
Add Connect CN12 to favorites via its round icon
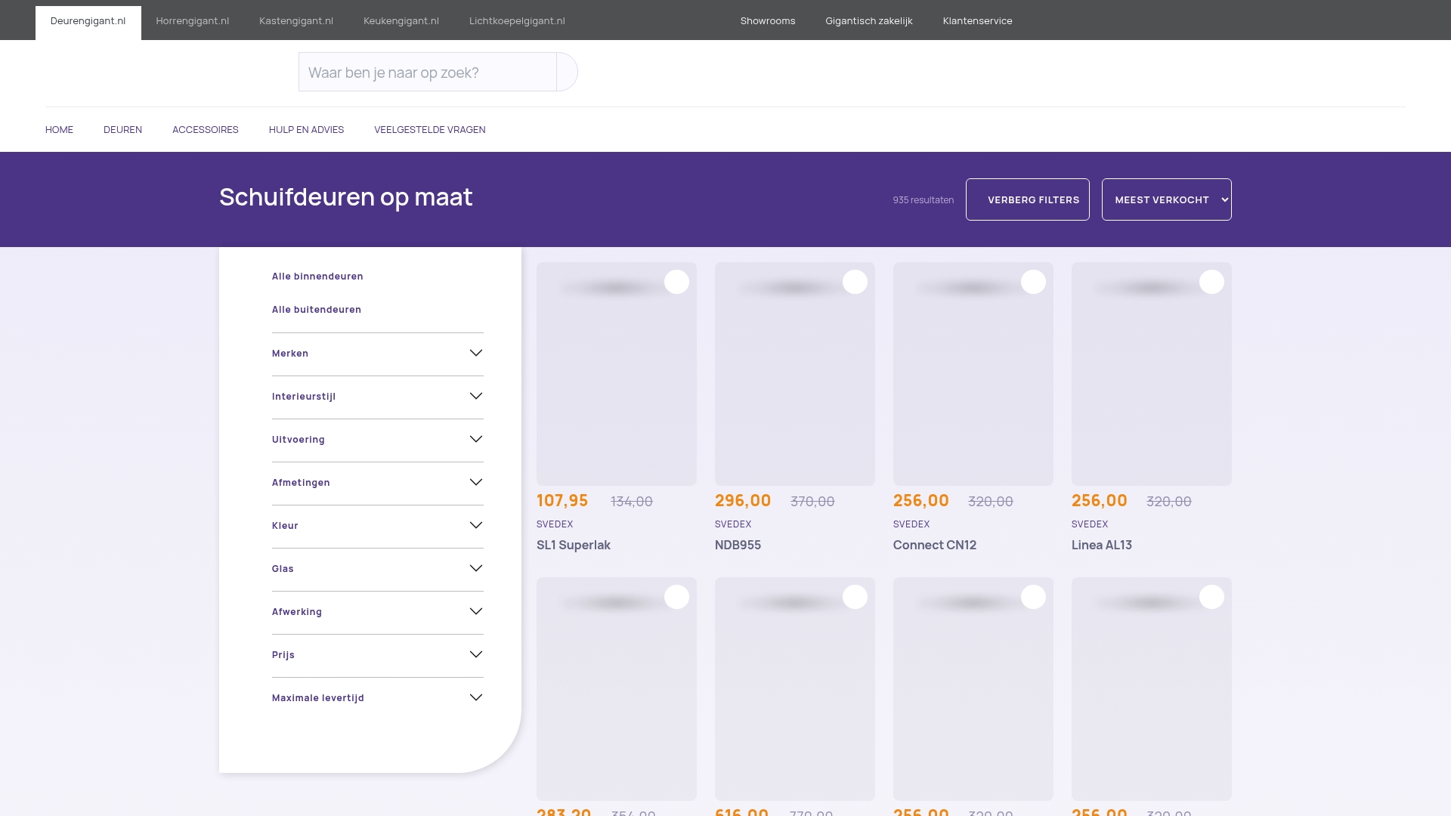coord(1033,282)
